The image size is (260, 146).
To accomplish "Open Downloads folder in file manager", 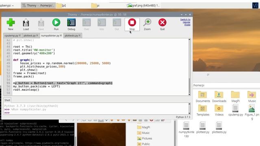I will 219,97.
